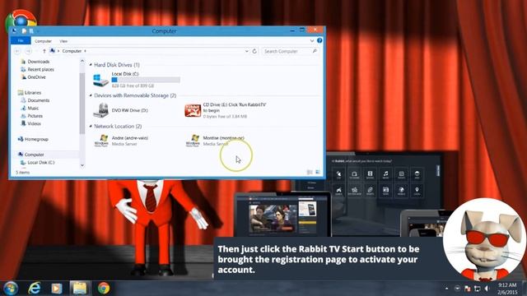527x296 pixels.
Task: Open the View ribbon tab
Action: pyautogui.click(x=63, y=41)
